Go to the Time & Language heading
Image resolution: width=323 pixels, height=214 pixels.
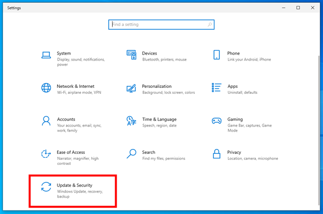(x=160, y=120)
